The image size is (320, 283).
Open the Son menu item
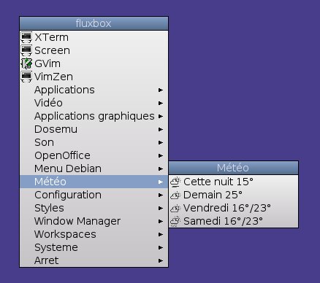[94, 142]
